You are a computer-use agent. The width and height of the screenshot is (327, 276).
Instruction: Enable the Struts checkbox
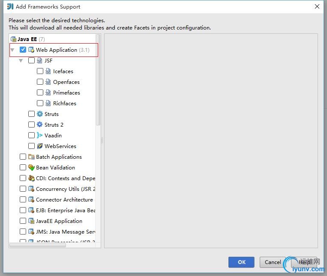[31, 114]
